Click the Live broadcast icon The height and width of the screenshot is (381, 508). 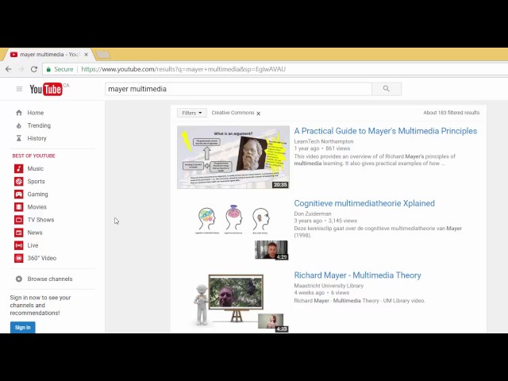[x=19, y=245]
